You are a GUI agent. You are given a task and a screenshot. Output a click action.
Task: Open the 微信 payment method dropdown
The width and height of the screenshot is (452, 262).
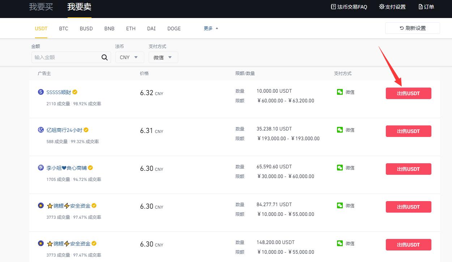pos(163,57)
